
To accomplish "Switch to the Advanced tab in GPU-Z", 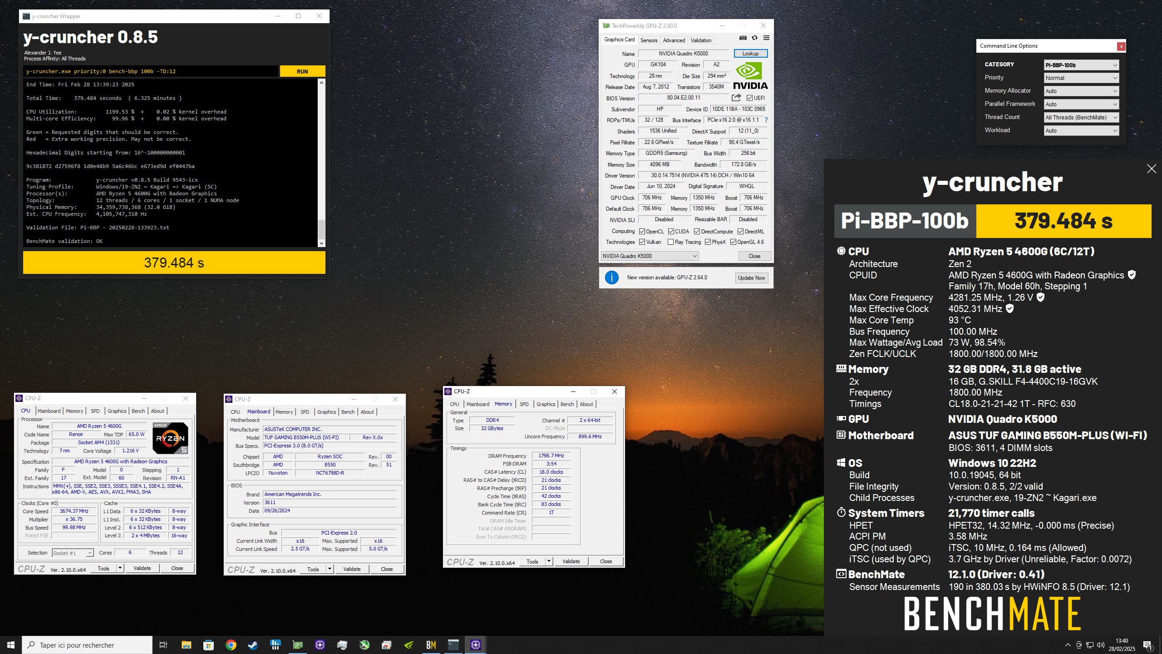I will point(674,40).
